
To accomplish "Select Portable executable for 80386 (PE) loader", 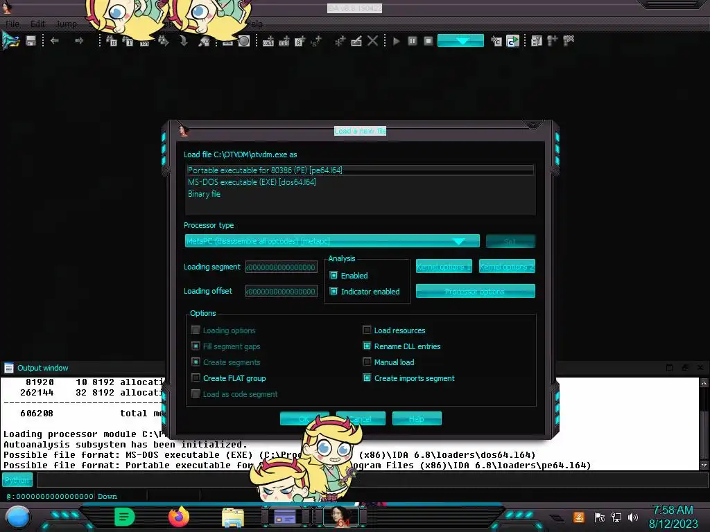I will (360, 170).
